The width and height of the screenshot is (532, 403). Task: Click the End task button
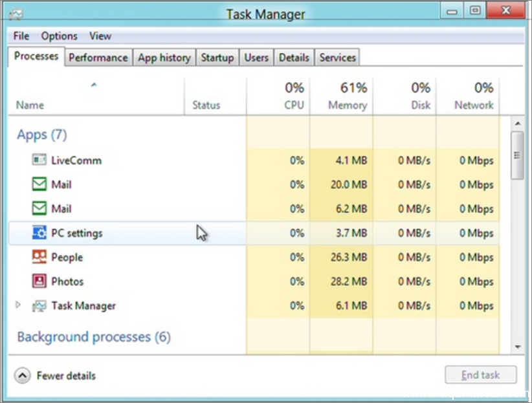point(480,375)
